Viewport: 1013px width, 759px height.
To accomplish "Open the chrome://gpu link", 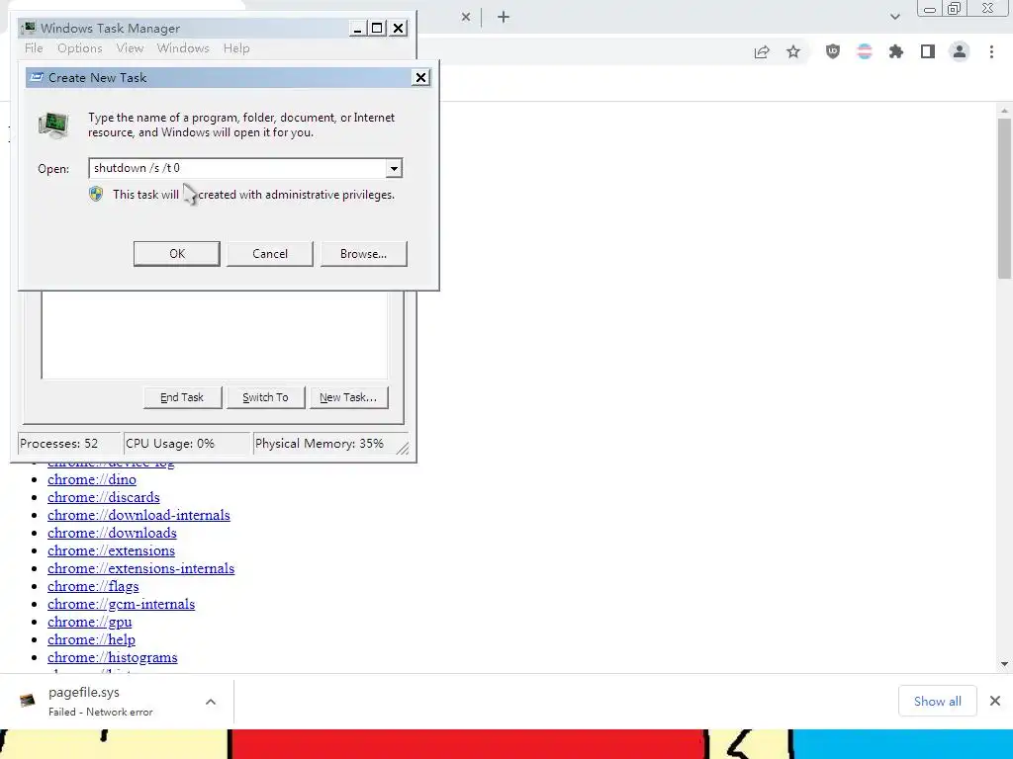I will (x=89, y=623).
